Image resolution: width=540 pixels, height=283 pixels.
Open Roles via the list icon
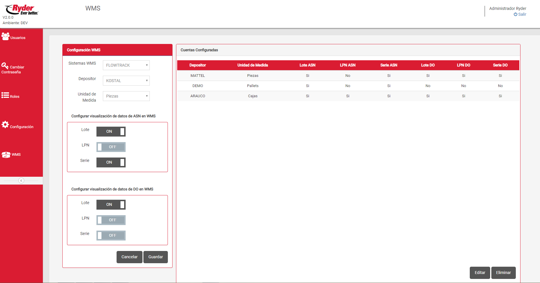[x=5, y=95]
